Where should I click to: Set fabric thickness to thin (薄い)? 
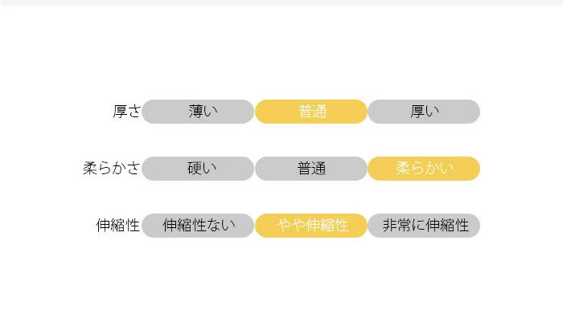point(198,112)
